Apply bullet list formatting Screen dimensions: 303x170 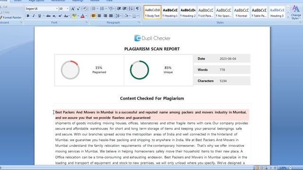pos(93,8)
